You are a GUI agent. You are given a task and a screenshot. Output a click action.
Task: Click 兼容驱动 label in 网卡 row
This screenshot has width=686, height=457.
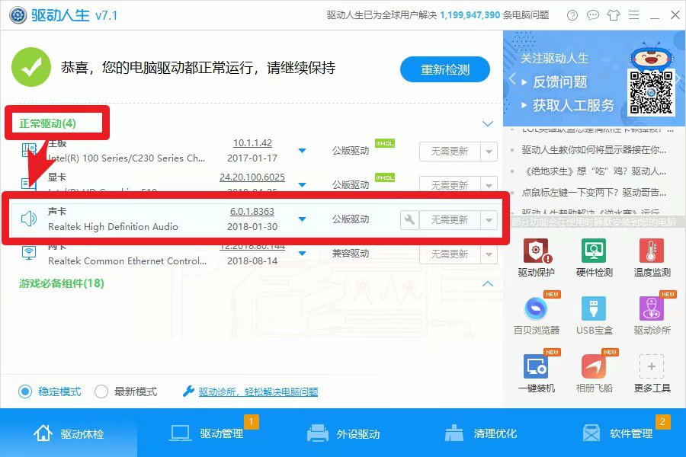[x=351, y=253]
